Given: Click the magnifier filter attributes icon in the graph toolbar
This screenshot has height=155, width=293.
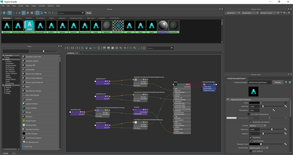Looking at the screenshot, I should click(121, 48).
